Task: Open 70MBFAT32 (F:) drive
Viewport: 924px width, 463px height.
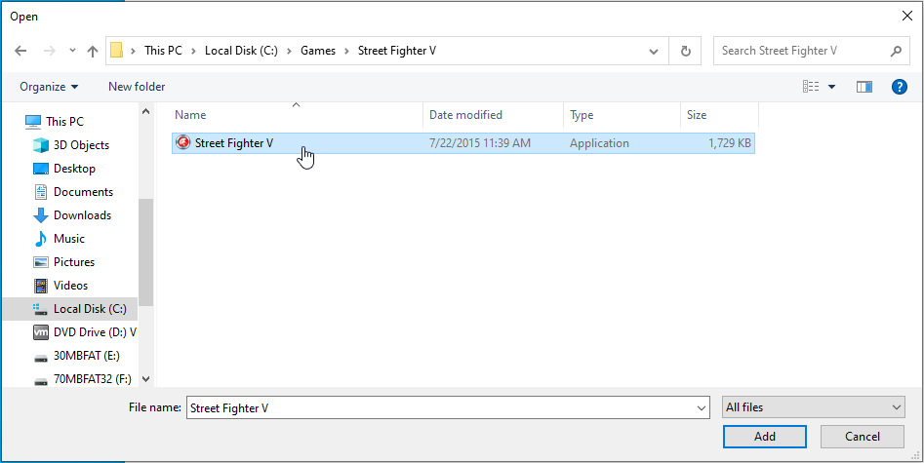Action: [93, 379]
